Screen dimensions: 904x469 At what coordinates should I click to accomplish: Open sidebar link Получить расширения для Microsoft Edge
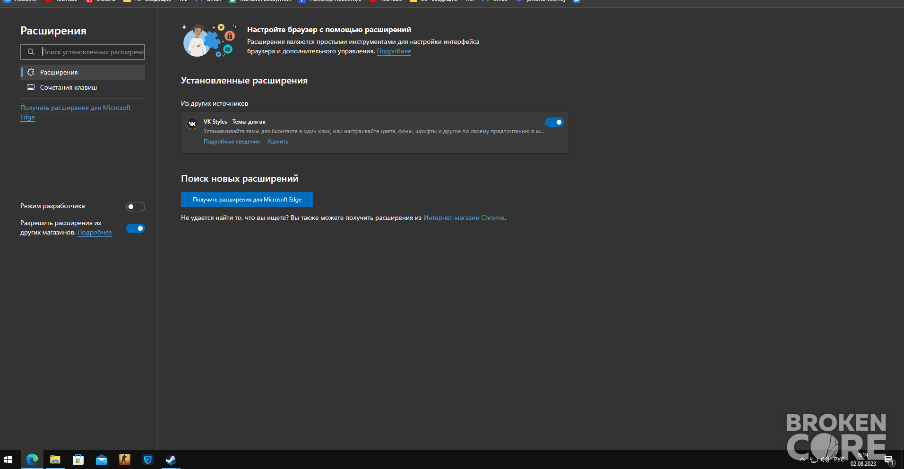[x=76, y=112]
